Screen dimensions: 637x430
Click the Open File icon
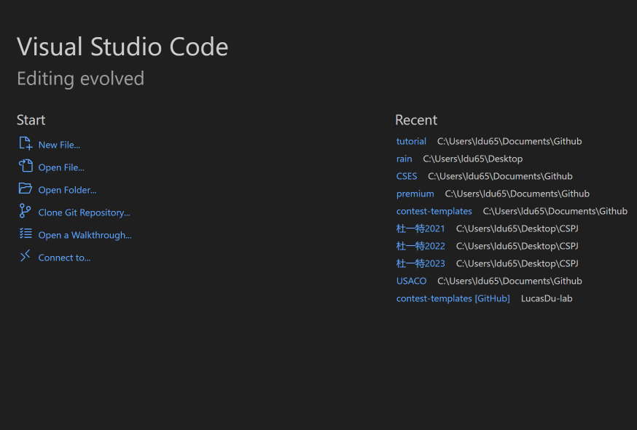click(26, 167)
